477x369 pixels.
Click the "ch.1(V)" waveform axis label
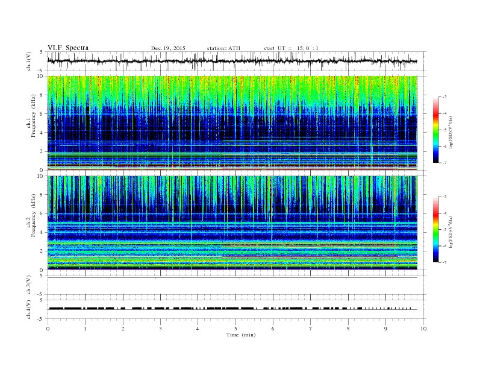[28, 61]
